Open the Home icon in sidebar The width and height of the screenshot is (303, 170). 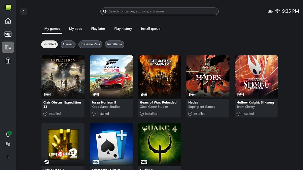[8, 21]
